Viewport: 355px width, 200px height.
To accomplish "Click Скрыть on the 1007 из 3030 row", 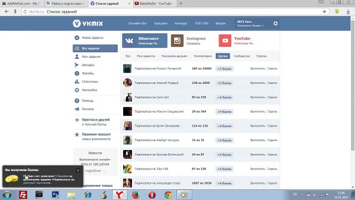I will pyautogui.click(x=272, y=183).
